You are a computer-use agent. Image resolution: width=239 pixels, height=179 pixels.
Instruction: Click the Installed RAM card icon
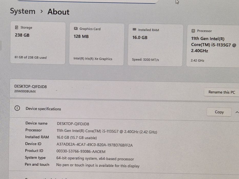pyautogui.click(x=134, y=29)
